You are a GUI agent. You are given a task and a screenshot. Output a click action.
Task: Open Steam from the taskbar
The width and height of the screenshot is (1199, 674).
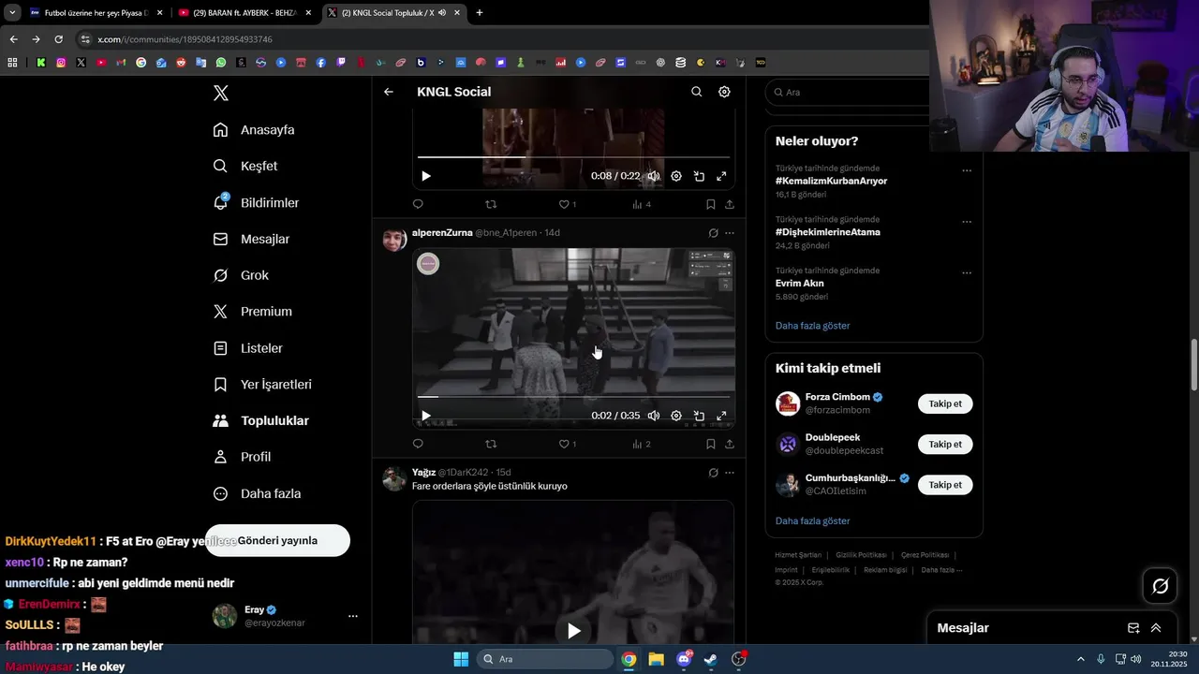711,659
